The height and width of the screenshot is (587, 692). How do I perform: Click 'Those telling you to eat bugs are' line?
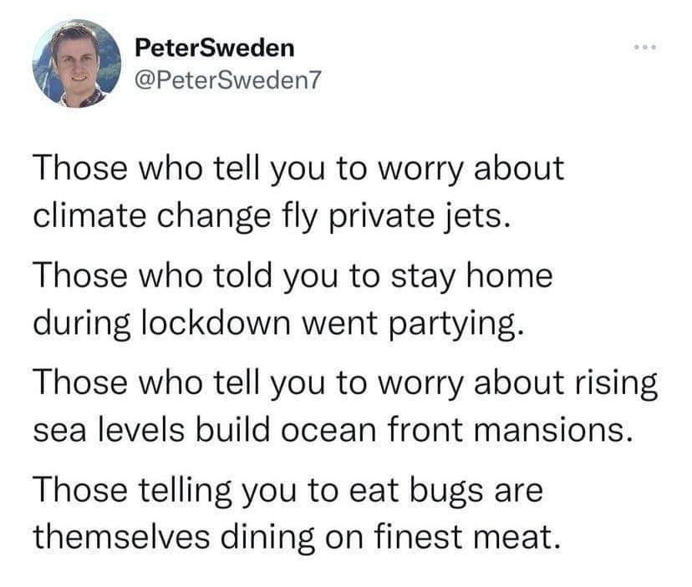click(x=288, y=490)
